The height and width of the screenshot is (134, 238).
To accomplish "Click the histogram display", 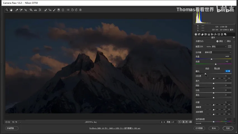I will point(214,17).
